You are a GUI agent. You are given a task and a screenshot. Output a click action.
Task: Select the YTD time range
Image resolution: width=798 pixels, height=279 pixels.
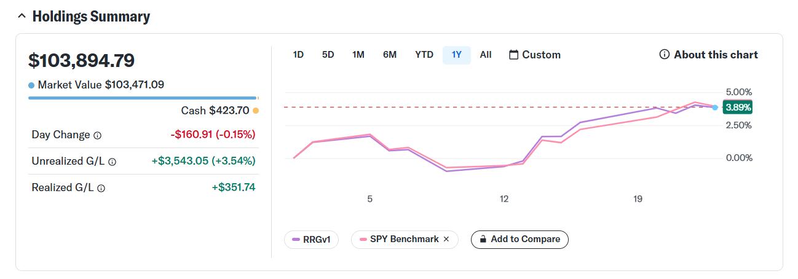coord(424,55)
